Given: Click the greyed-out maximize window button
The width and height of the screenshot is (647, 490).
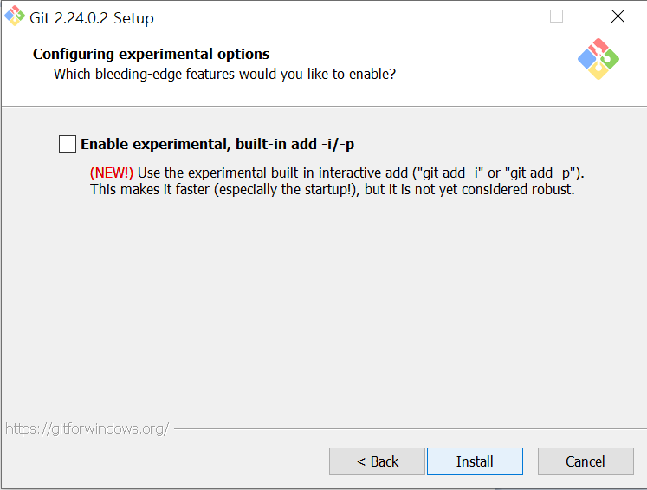Looking at the screenshot, I should [556, 16].
